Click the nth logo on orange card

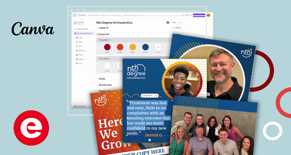tap(101, 100)
